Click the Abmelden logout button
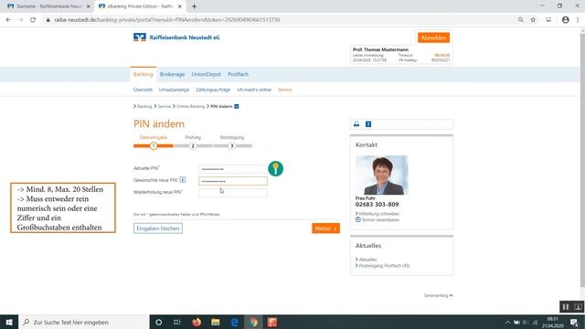585x329 pixels. pos(433,37)
